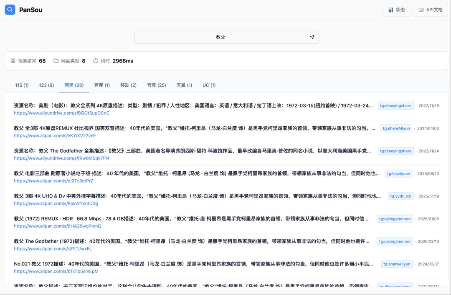Click the PanSou magnifier logo icon
The height and width of the screenshot is (295, 451).
(10, 9)
